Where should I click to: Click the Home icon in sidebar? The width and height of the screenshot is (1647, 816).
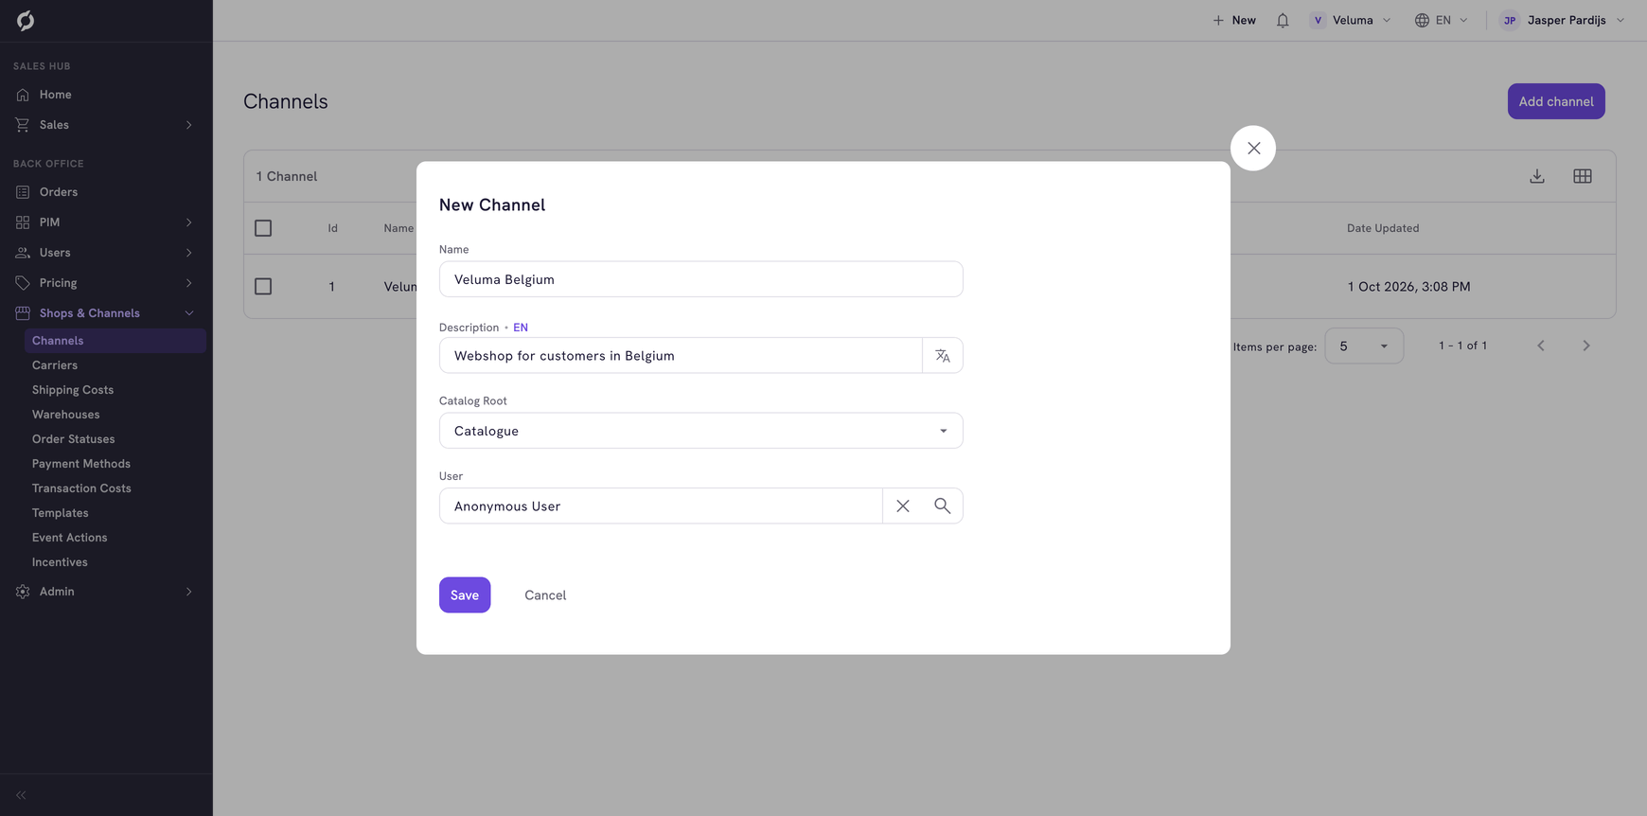23,95
